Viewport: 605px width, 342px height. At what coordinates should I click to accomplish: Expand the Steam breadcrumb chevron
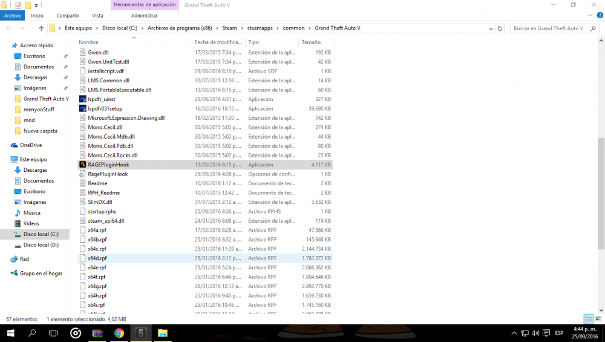[243, 28]
